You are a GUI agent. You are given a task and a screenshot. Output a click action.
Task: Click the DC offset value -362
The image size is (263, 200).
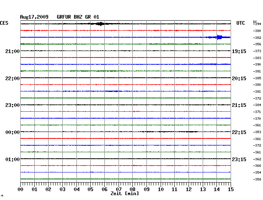(257, 159)
